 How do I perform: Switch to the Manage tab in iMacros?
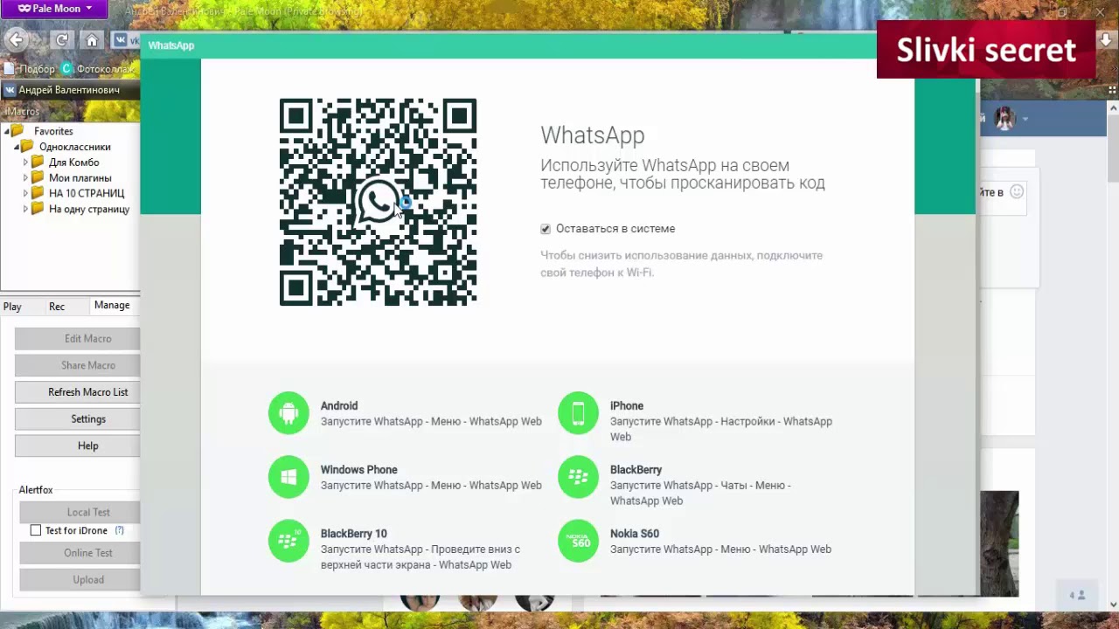[112, 305]
